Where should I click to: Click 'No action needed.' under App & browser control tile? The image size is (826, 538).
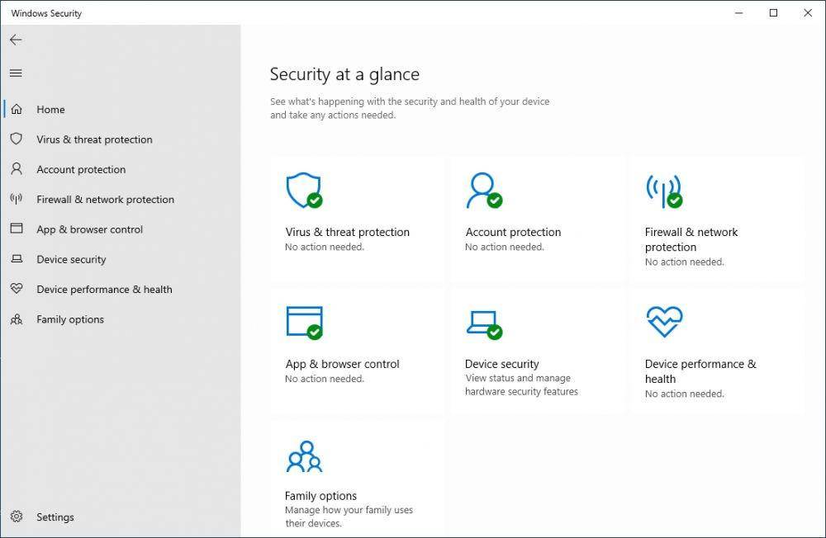pos(324,379)
